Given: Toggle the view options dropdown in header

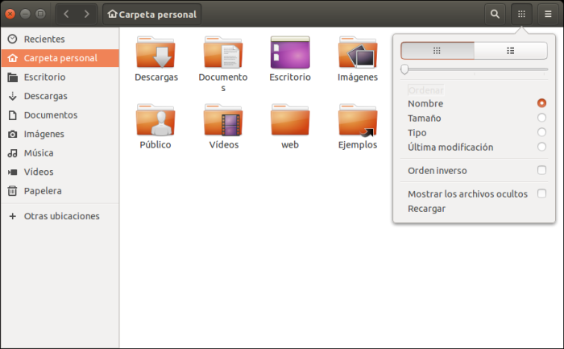Looking at the screenshot, I should [521, 14].
